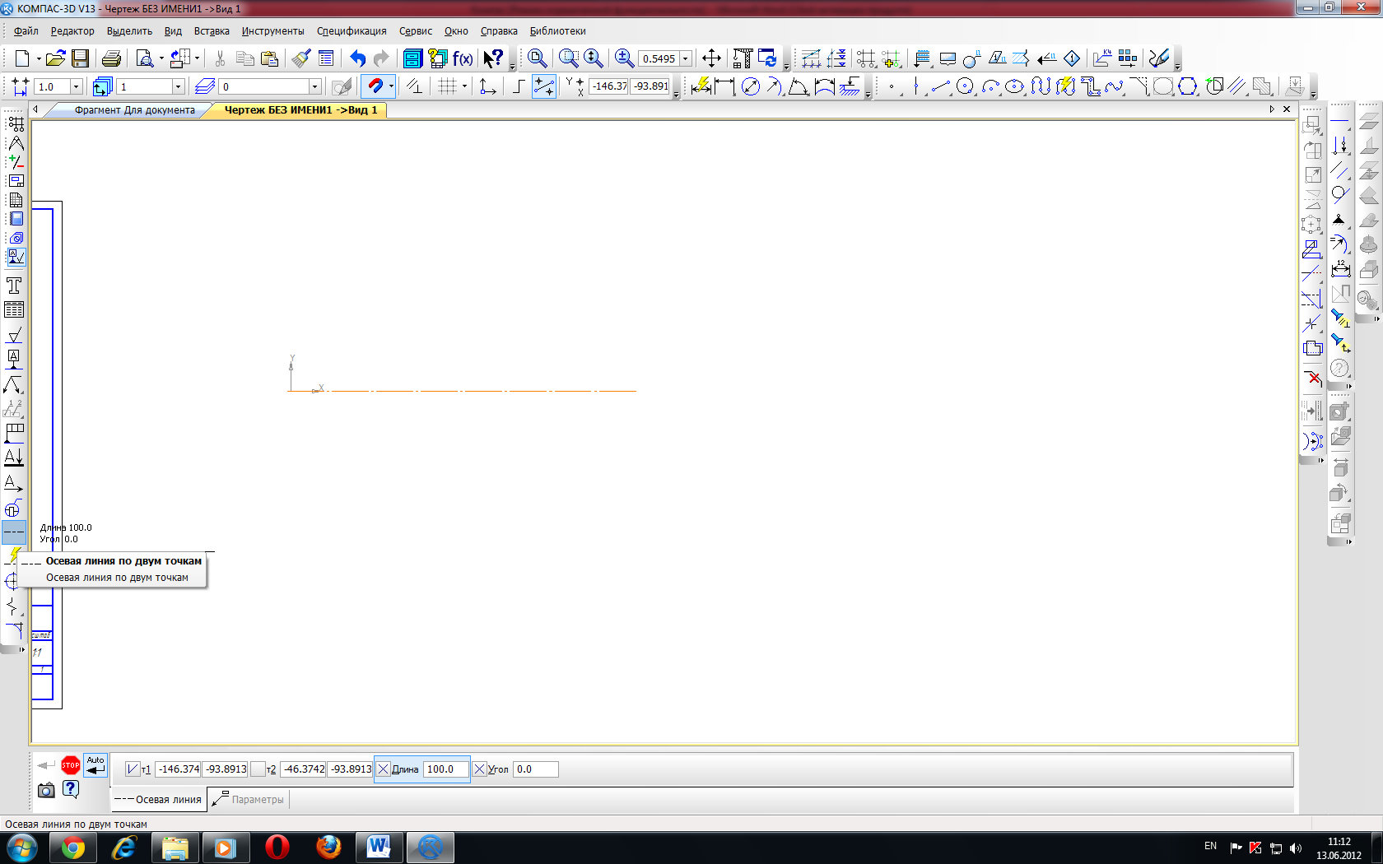Viewport: 1383px width, 864px height.
Task: Toggle orthogonal drawing mode
Action: pos(519,86)
